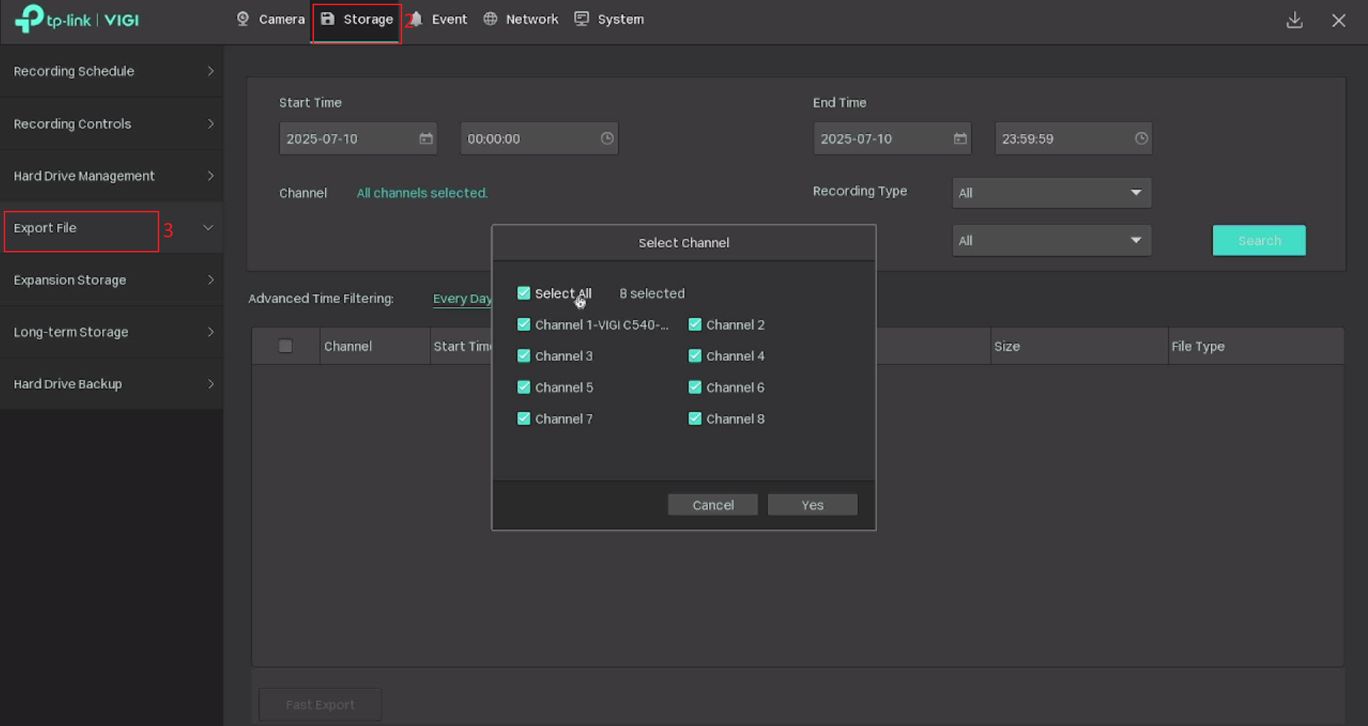Confirm channel selection with Yes button
This screenshot has height=726, width=1368.
tap(812, 505)
